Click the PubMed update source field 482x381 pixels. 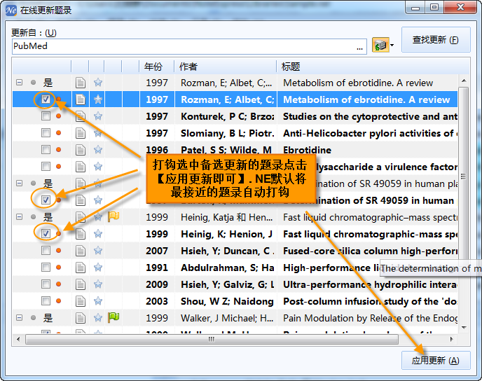pyautogui.click(x=189, y=46)
